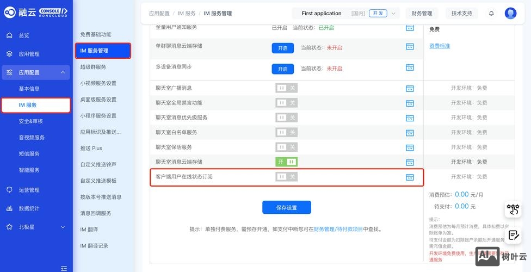Click the 数据统计 bar chart icon
The image size is (531, 272).
pyautogui.click(x=9, y=208)
